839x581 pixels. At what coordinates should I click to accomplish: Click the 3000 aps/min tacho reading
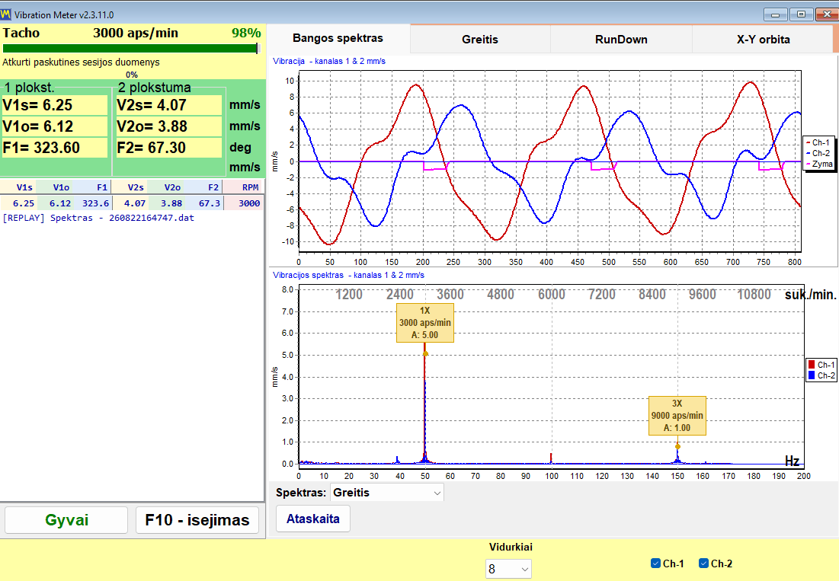click(136, 33)
